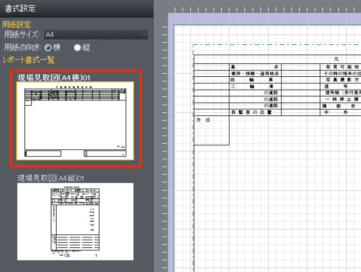Choose the 現場見取図(A4縦)01 template thumbnail
Screen dimensions: 361x272
click(75, 222)
